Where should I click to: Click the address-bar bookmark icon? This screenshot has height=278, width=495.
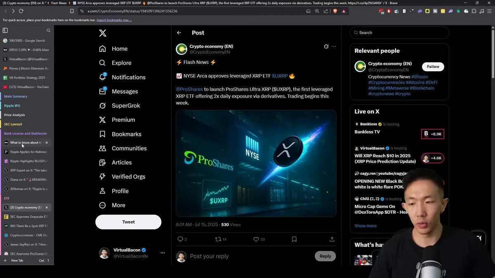[x=72, y=11]
